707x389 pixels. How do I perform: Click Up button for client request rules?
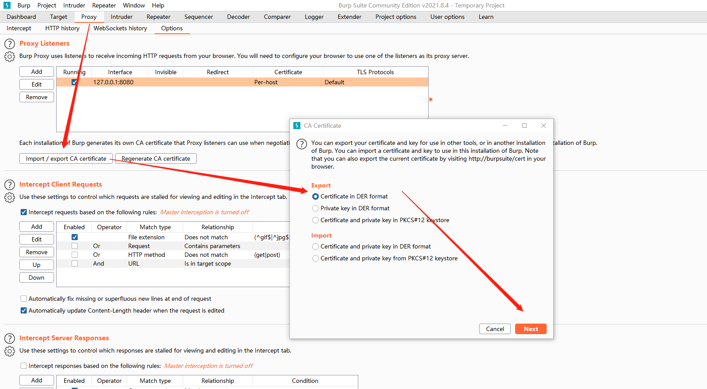click(x=37, y=265)
